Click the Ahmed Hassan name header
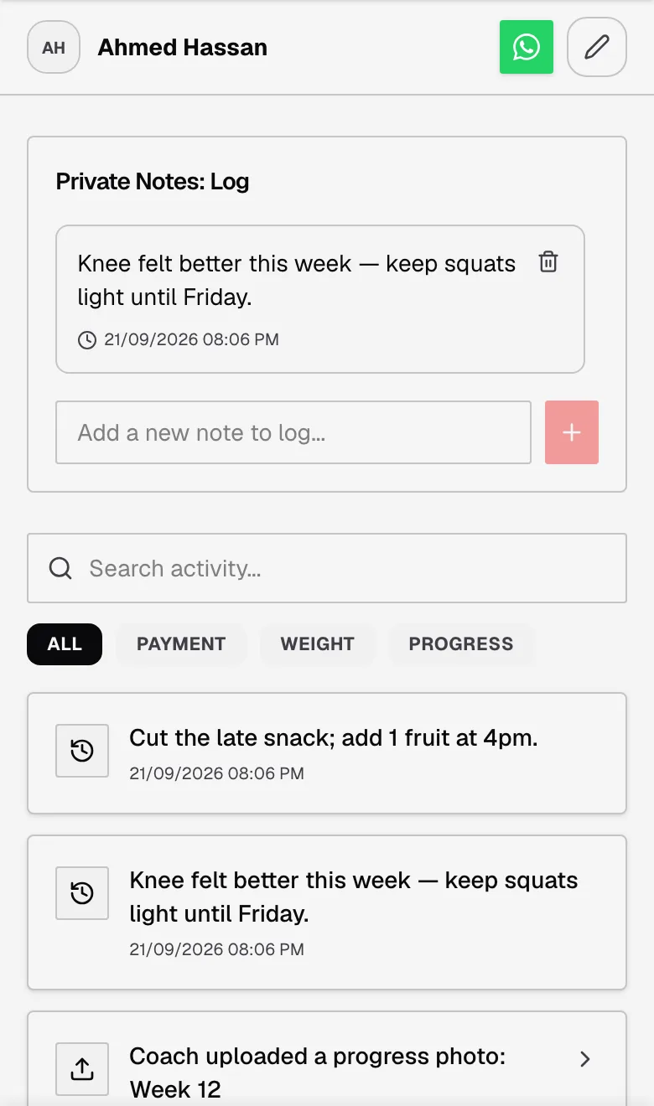 [183, 48]
